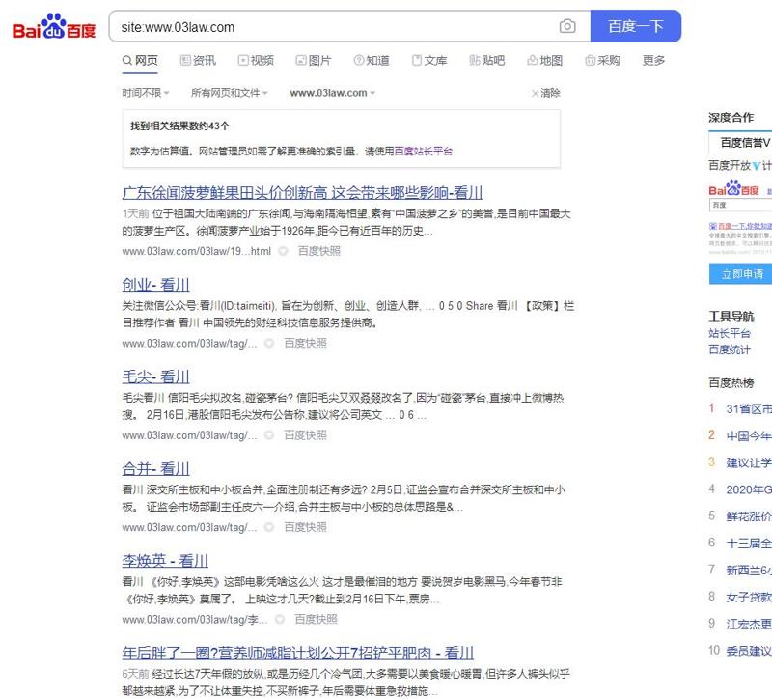Click URL www.03law.com/03law/19...html

point(197,251)
